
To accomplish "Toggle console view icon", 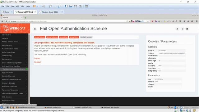I will 87,6.
